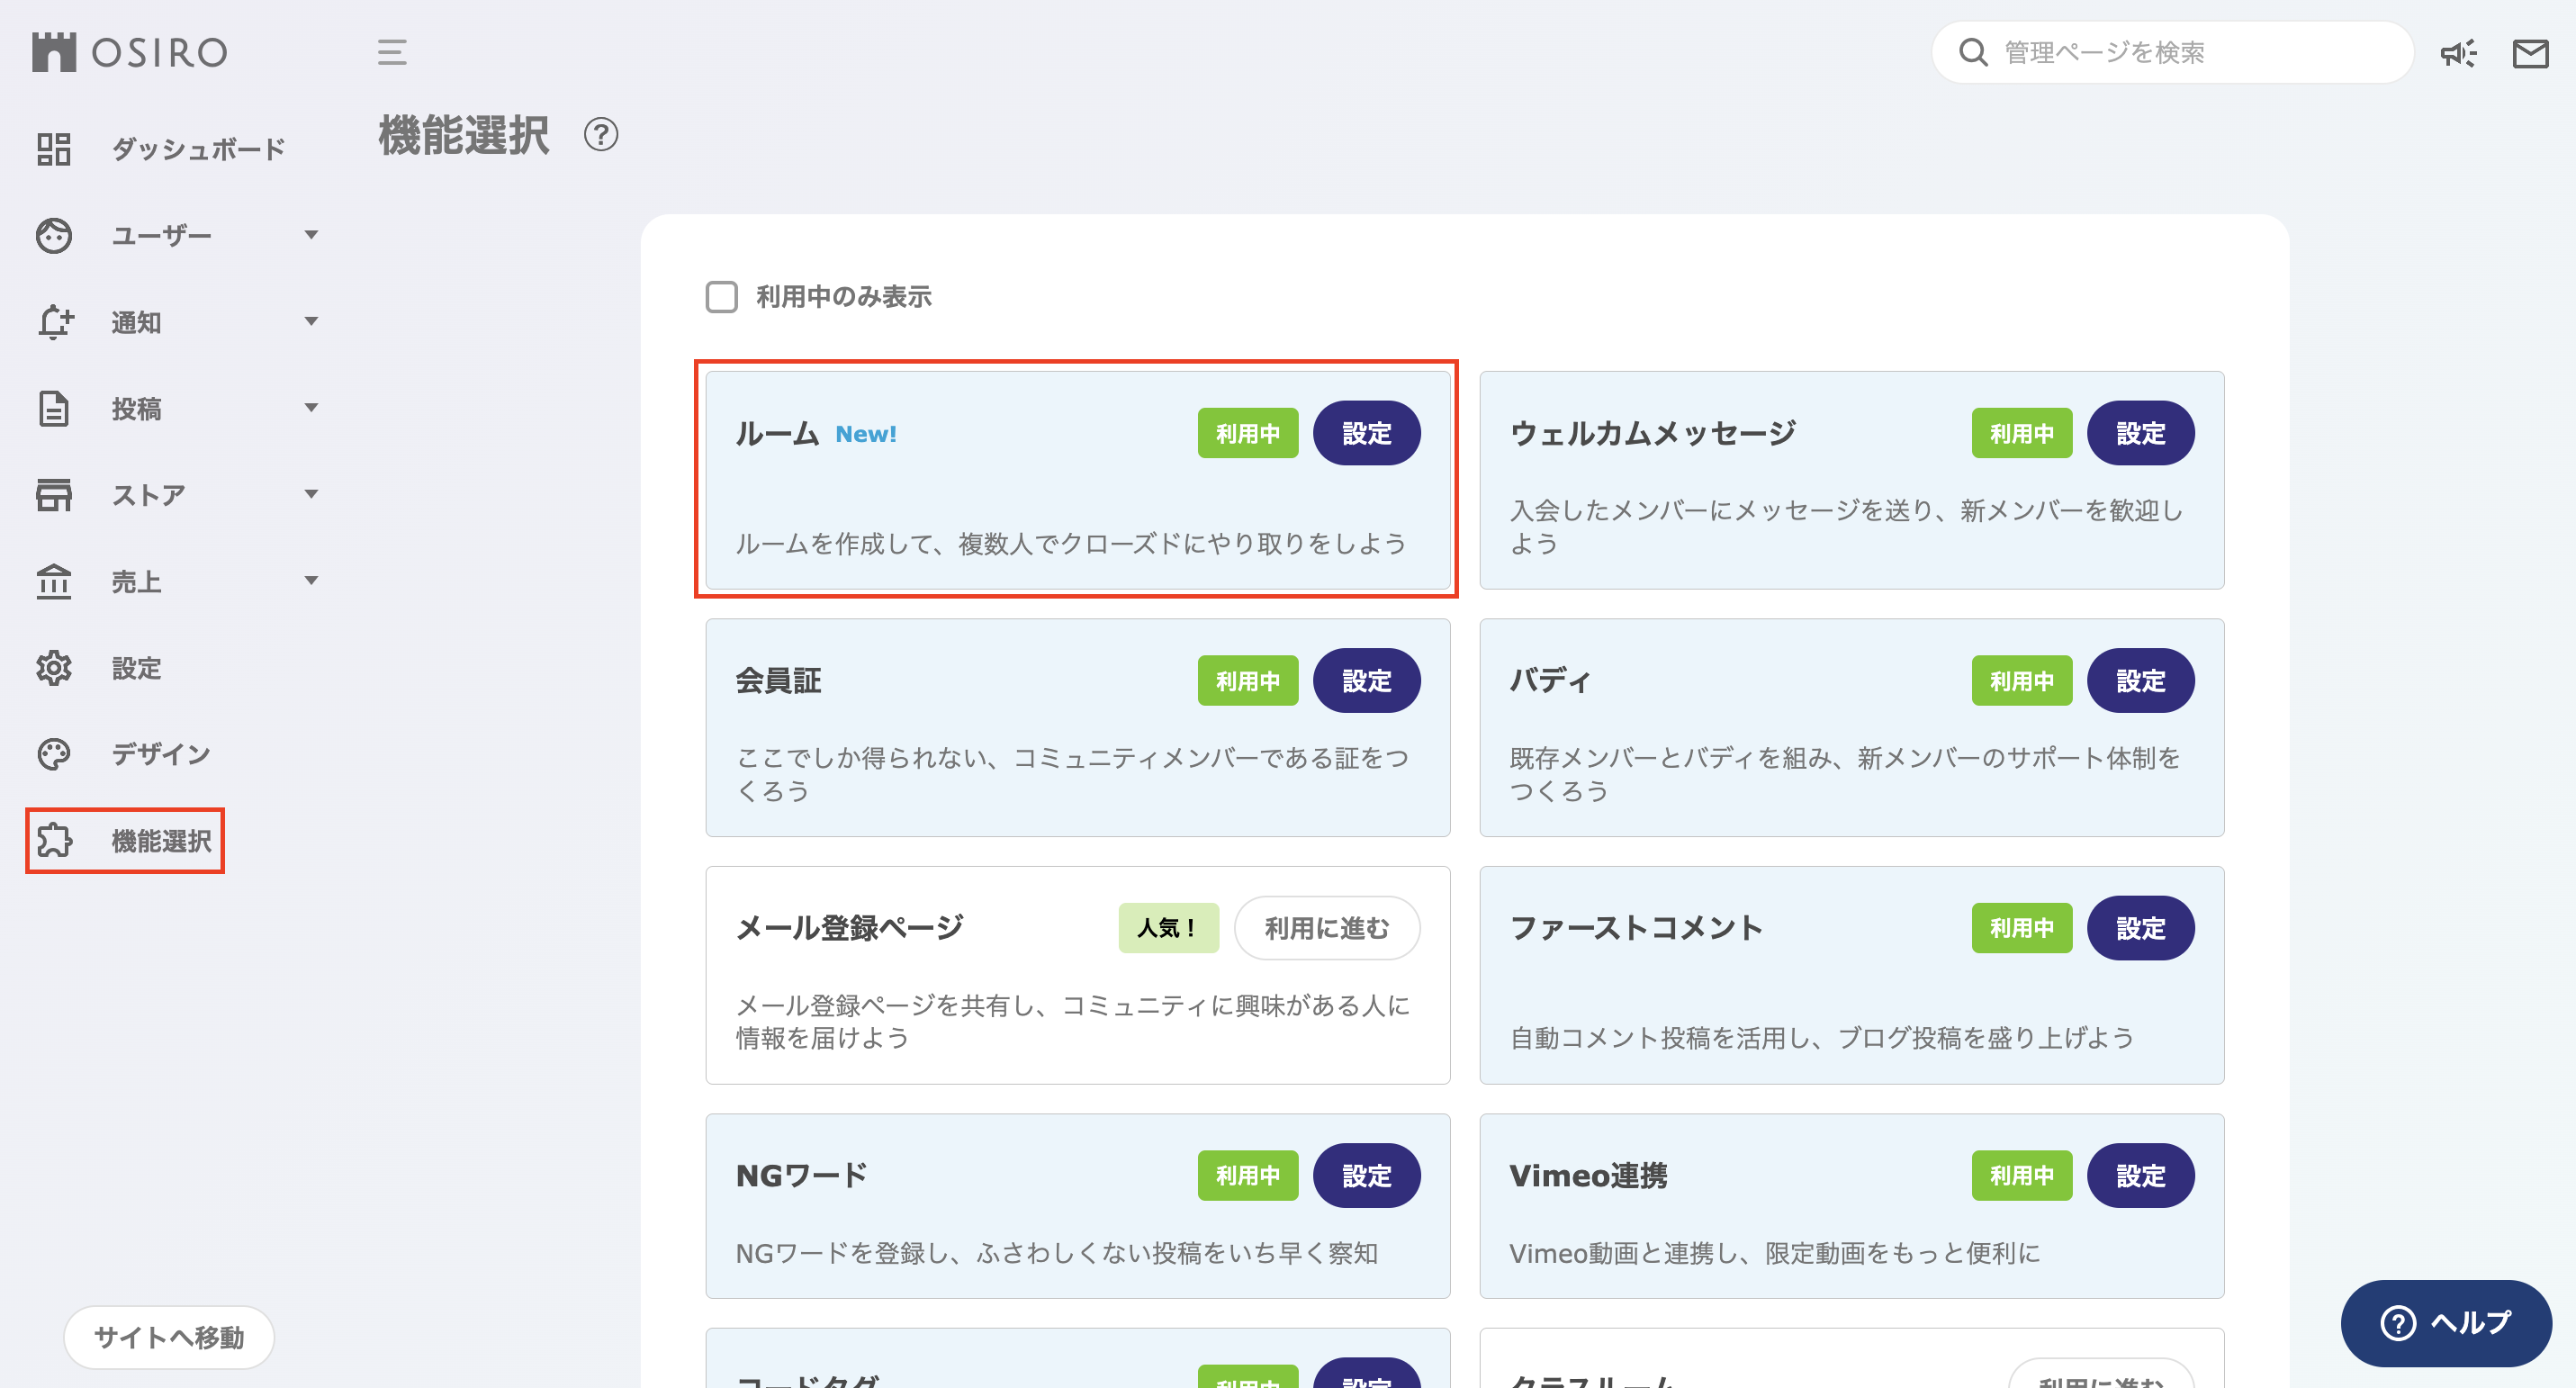Click the ダッシュボード grid icon

[x=54, y=149]
